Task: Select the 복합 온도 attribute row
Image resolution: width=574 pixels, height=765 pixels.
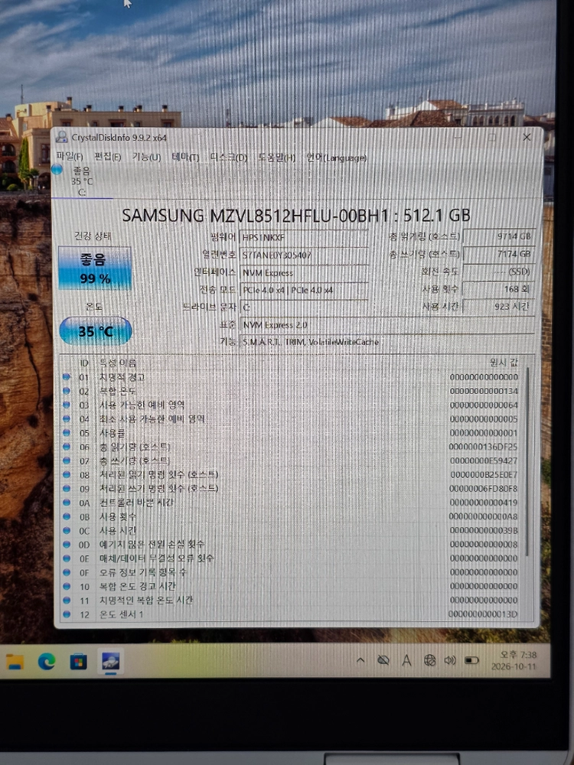Action: coord(291,391)
